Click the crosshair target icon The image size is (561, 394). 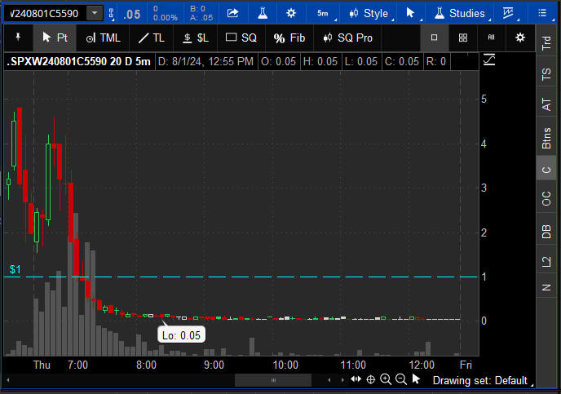click(371, 379)
